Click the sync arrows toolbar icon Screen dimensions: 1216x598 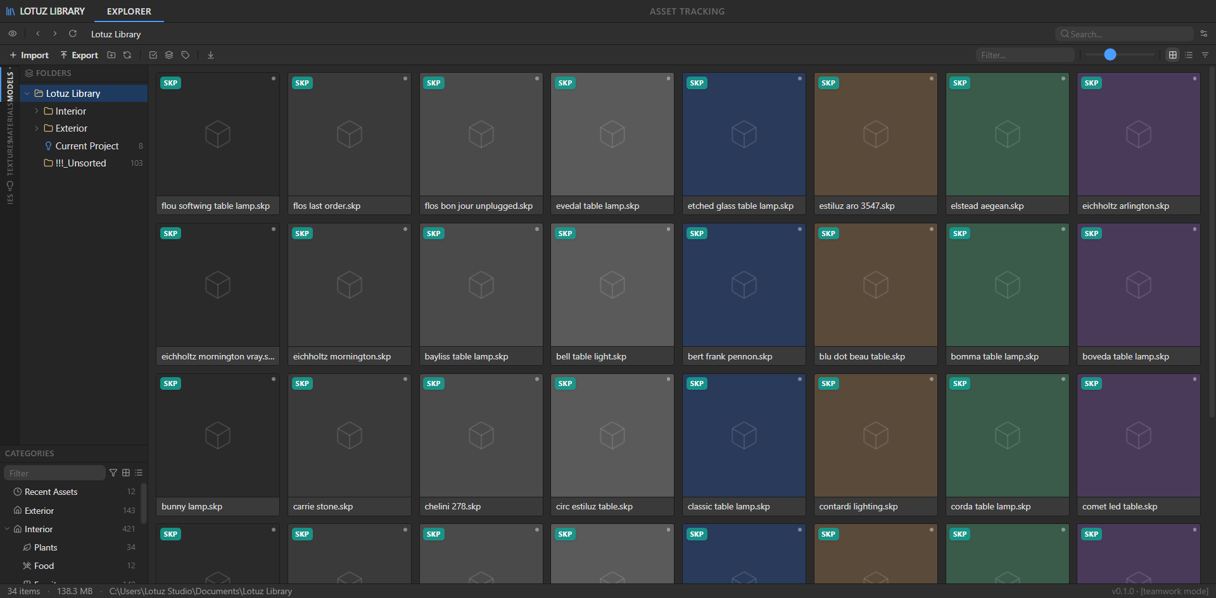[127, 55]
